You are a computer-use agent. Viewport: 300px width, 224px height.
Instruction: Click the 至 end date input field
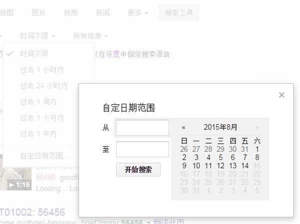point(142,149)
